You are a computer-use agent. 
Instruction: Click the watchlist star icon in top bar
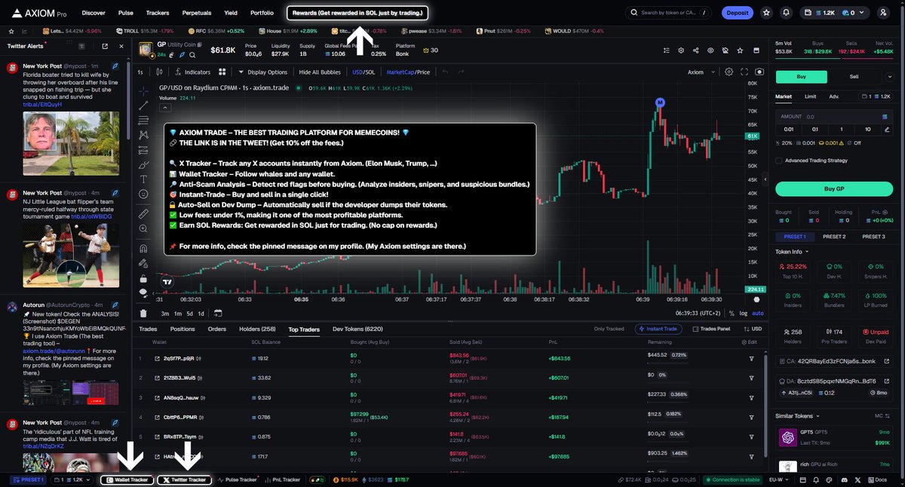coord(766,13)
